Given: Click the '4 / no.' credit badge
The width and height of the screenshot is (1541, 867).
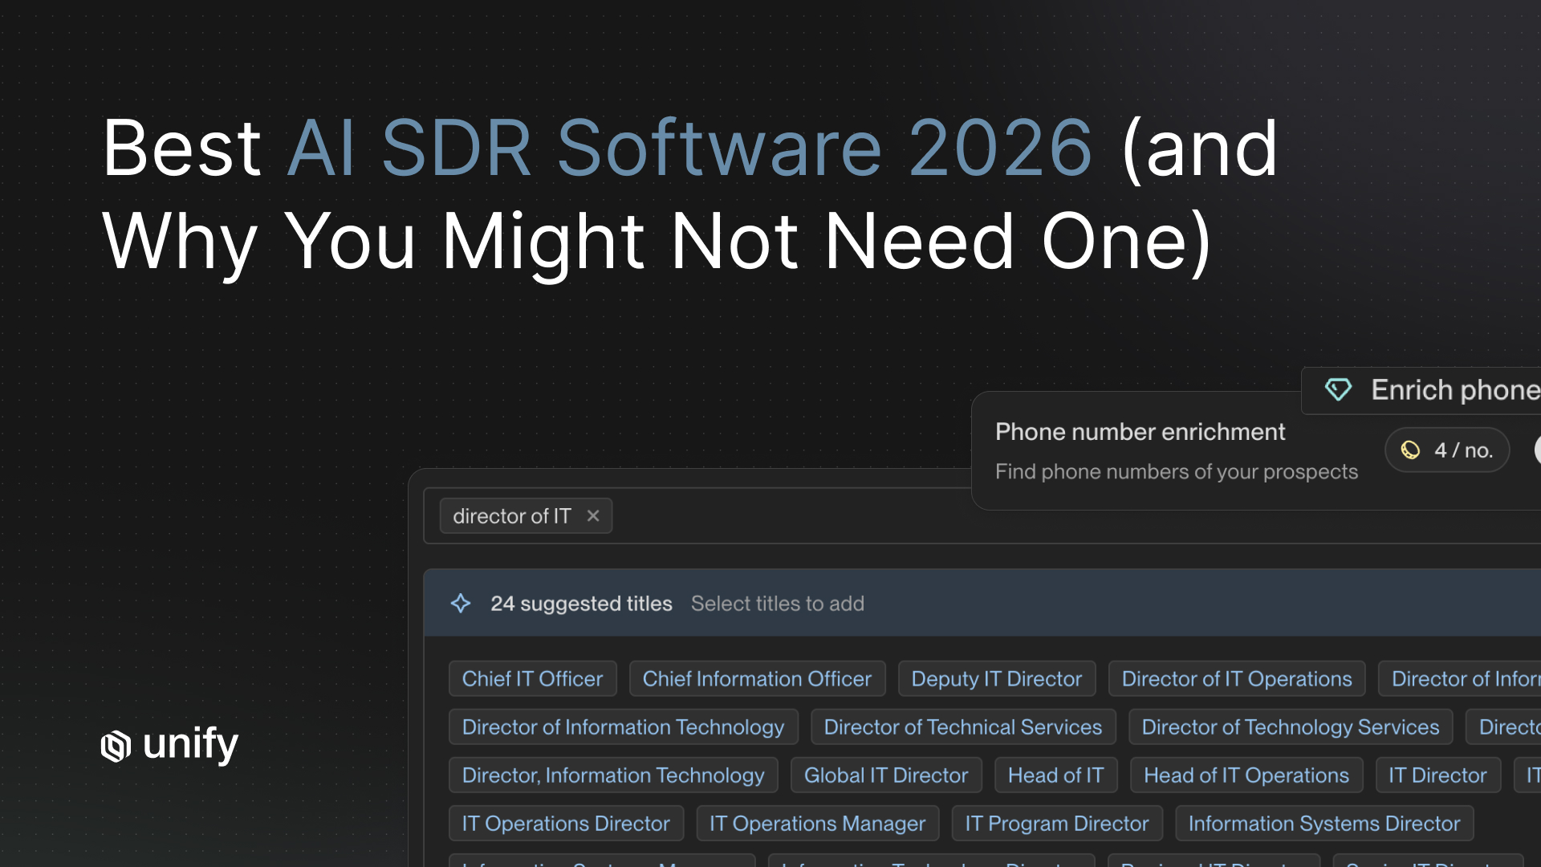Looking at the screenshot, I should coord(1447,450).
